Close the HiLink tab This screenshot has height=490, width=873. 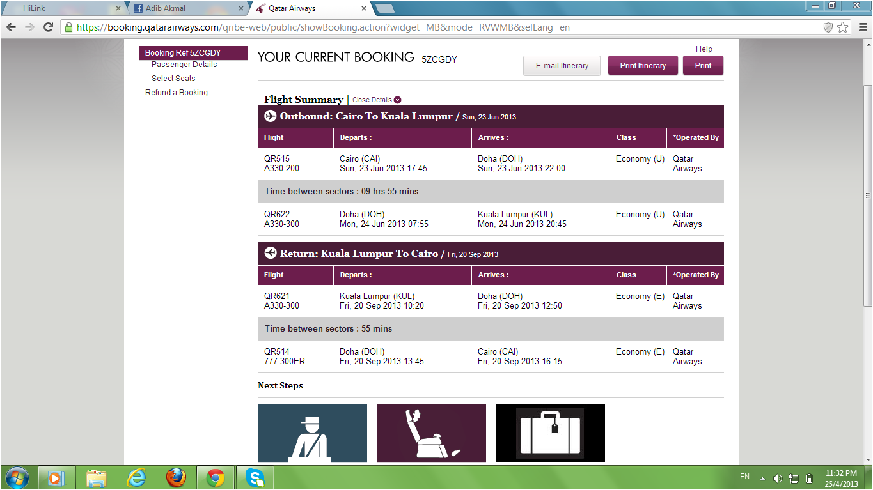click(x=118, y=8)
